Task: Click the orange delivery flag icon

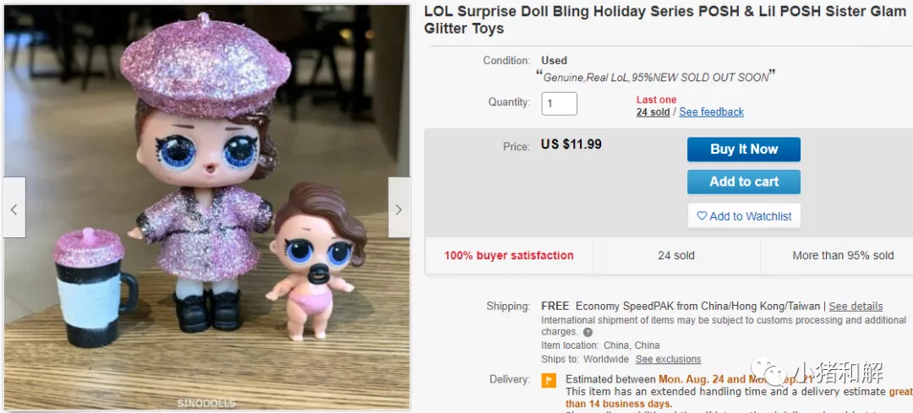Action: coord(549,380)
